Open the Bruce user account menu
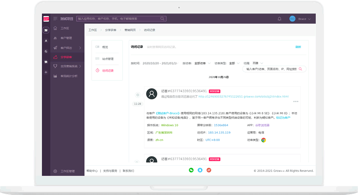 (300, 19)
